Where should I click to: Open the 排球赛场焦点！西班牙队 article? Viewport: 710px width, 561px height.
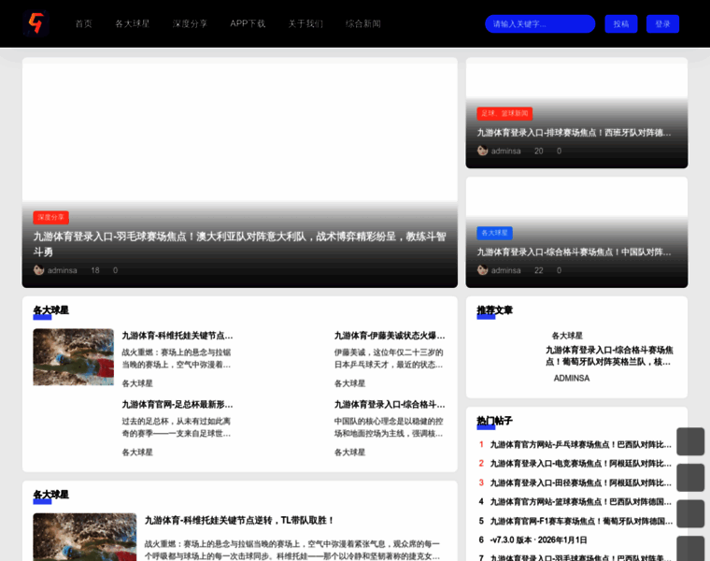[x=575, y=133]
